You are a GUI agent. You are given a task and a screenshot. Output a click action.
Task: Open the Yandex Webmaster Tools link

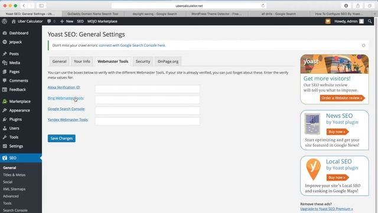coord(68,120)
